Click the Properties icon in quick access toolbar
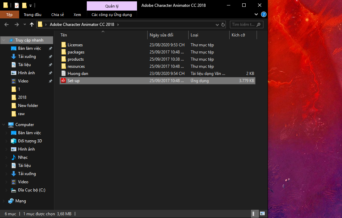 pos(17,5)
